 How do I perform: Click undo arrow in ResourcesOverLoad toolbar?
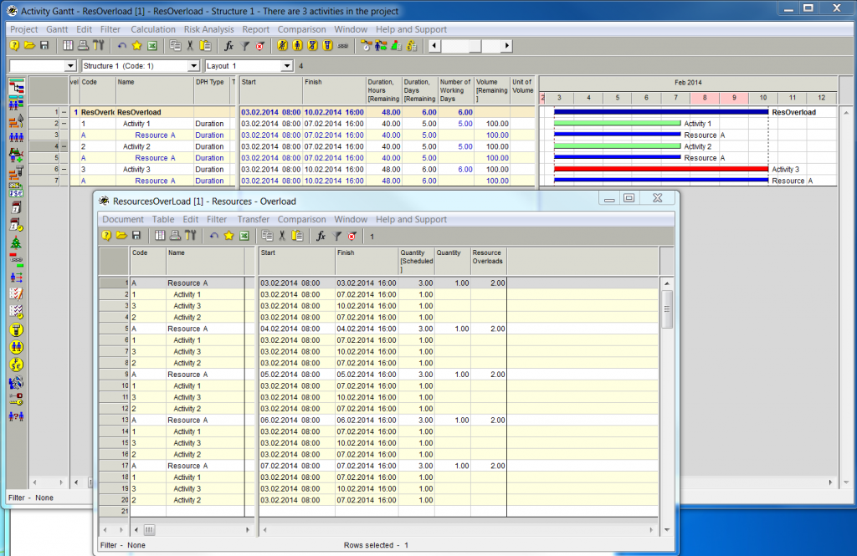coord(213,236)
